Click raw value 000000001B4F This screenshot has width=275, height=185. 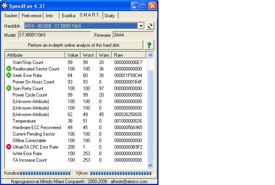tap(128, 82)
